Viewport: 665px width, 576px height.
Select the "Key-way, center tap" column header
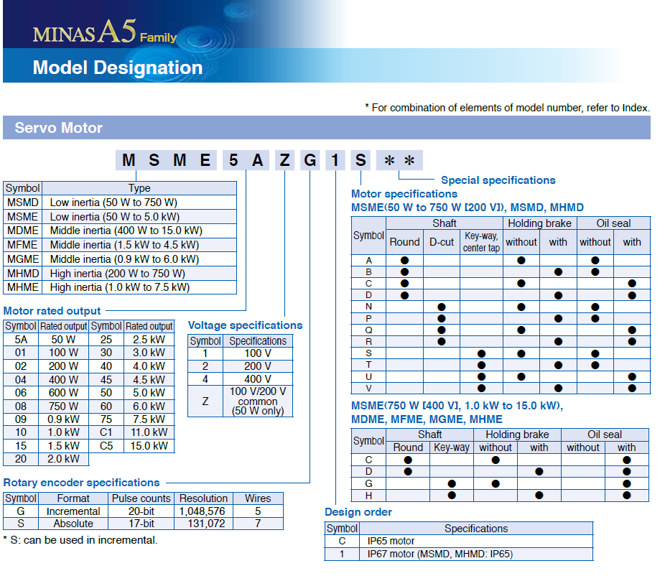(x=481, y=242)
